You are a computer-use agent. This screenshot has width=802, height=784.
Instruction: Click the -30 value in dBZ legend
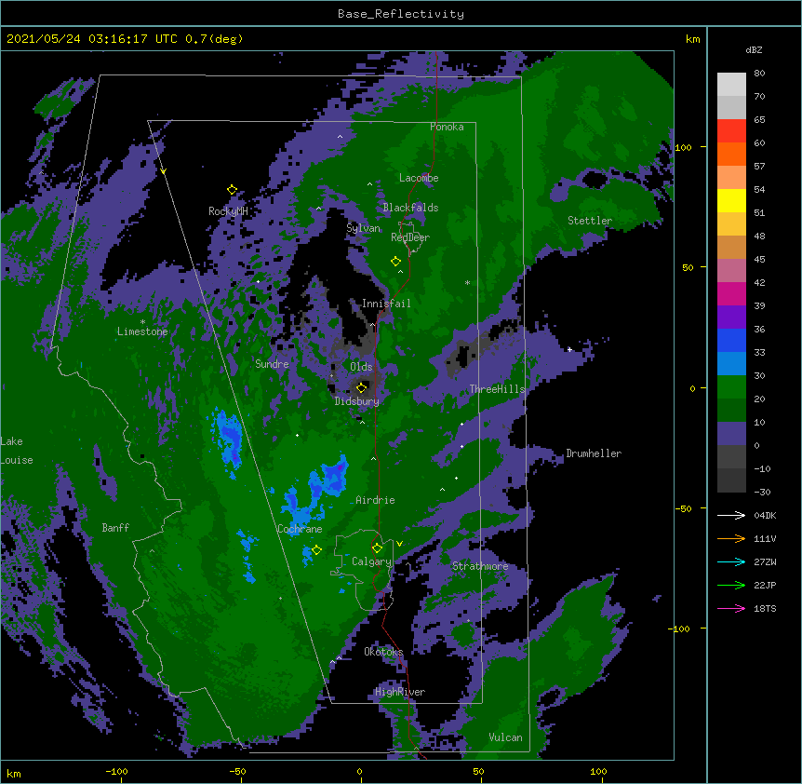(x=762, y=492)
